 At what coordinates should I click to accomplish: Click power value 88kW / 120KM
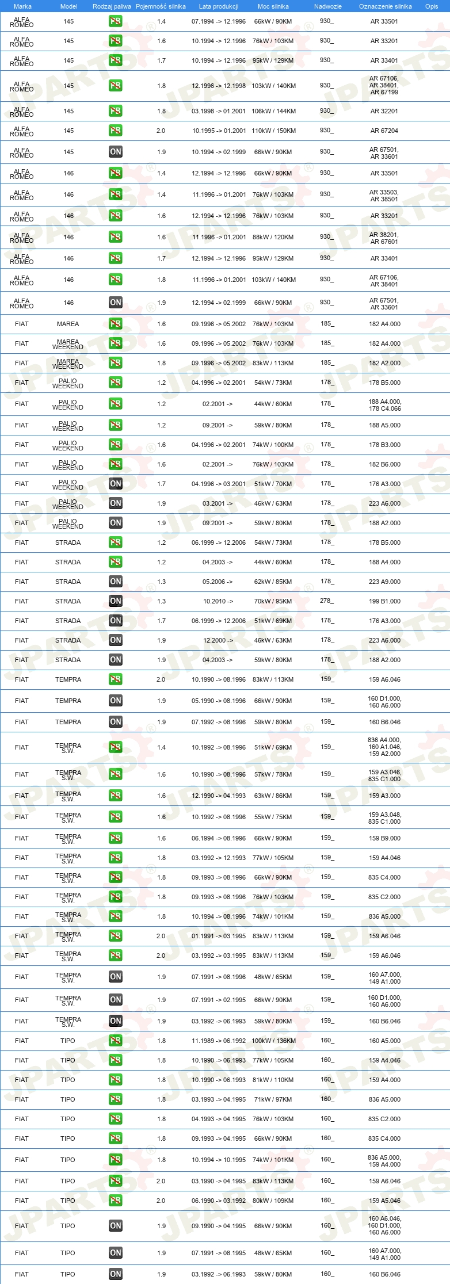tap(273, 237)
